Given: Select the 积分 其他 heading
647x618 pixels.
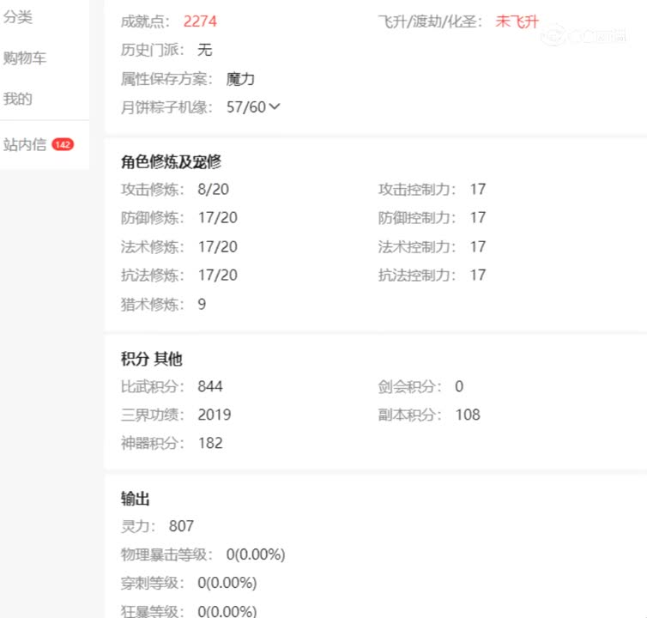Looking at the screenshot, I should (151, 358).
